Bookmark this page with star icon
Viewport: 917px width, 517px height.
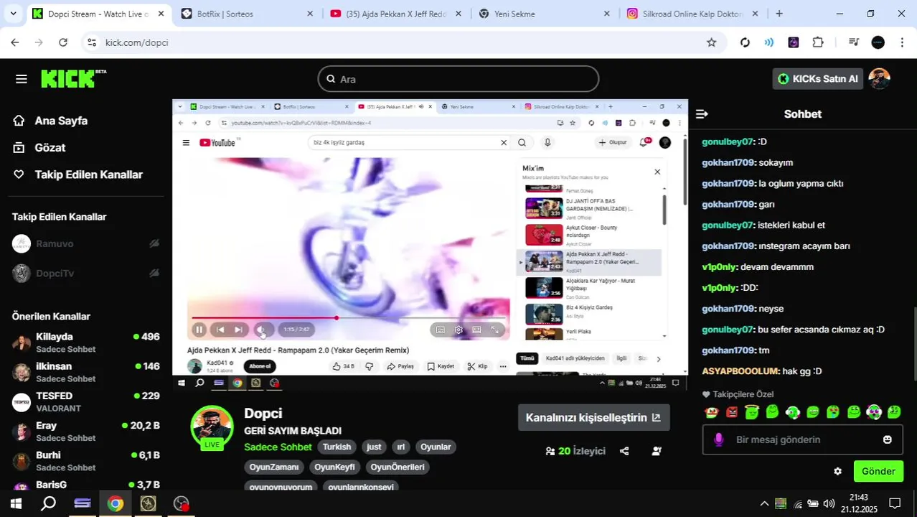711,42
